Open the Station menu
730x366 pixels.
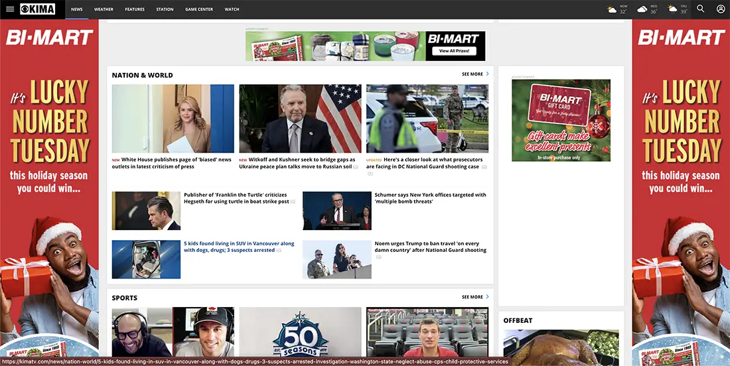(165, 9)
